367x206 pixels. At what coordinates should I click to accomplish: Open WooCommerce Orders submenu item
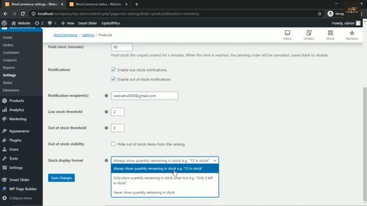click(8, 45)
